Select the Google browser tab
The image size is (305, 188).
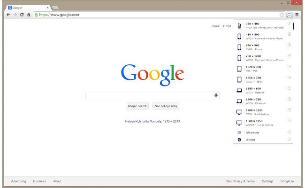click(29, 8)
